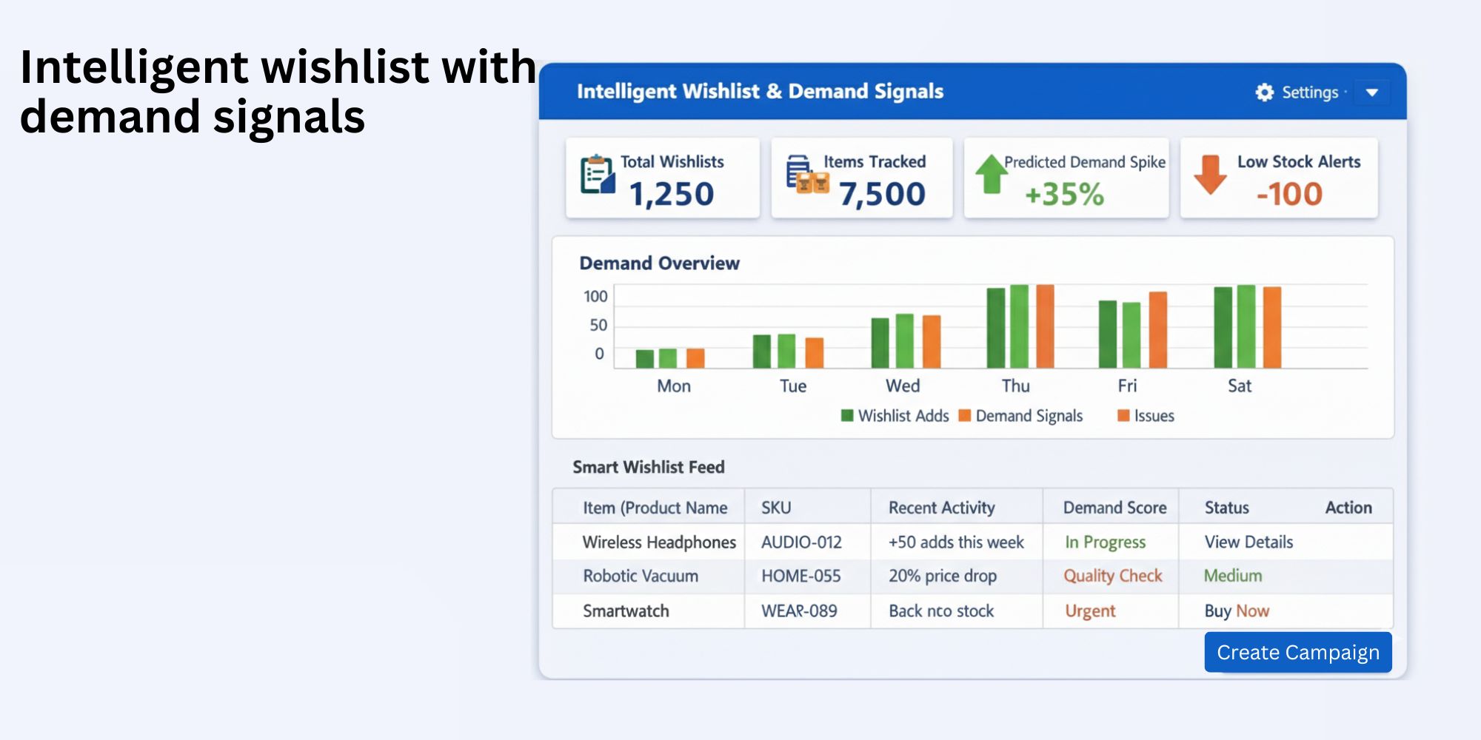Click the Items Tracked boxes icon
This screenshot has width=1481, height=740.
pyautogui.click(x=806, y=175)
